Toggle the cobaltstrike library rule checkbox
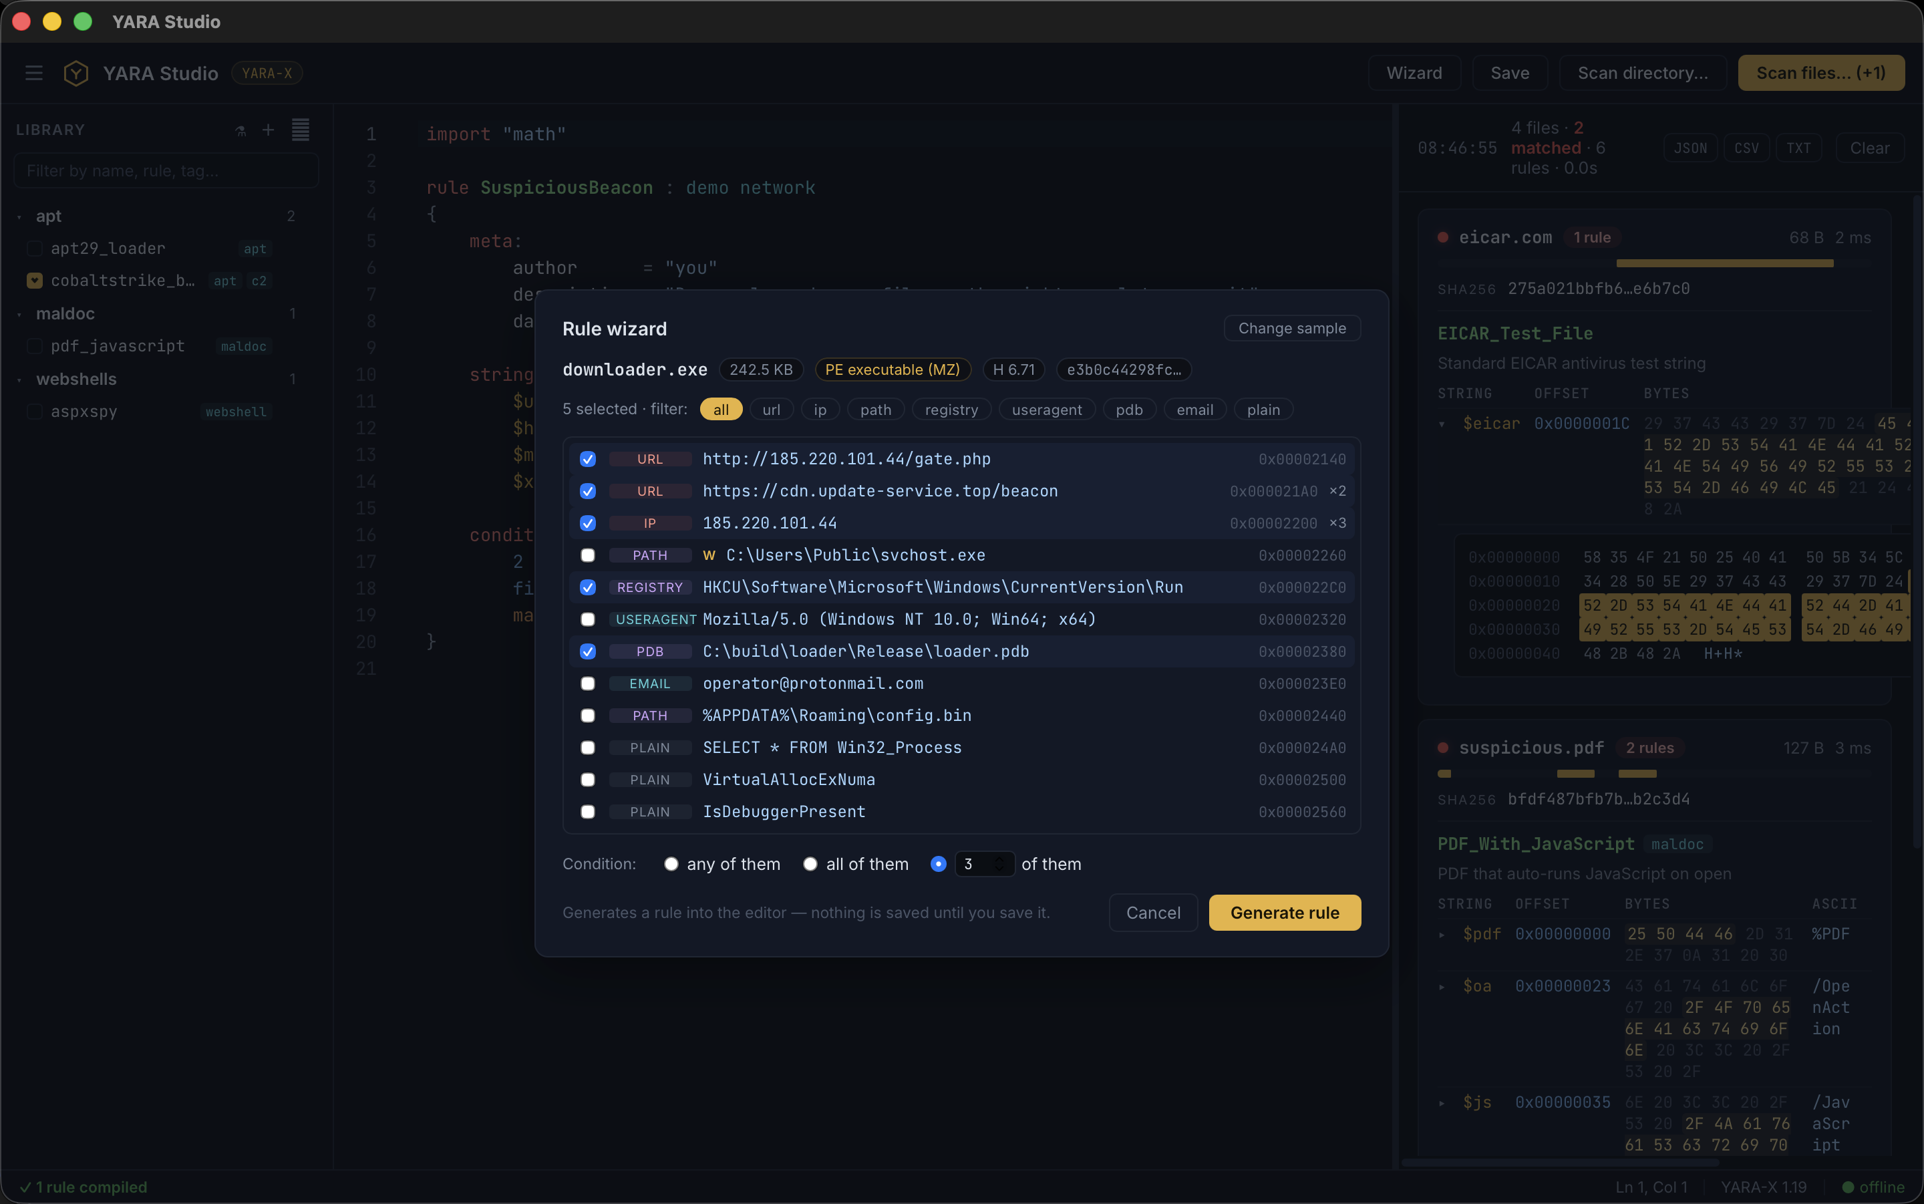 click(x=34, y=281)
